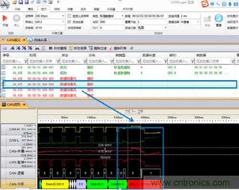Toggle the checked 总线应答 checkbox
The width and height of the screenshot is (239, 190).
[69, 22]
